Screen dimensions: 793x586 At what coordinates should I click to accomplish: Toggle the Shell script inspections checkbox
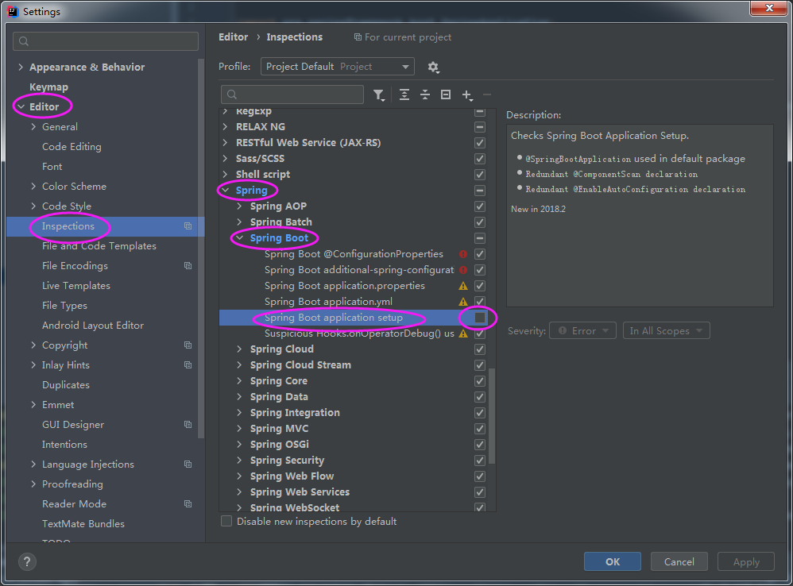480,174
